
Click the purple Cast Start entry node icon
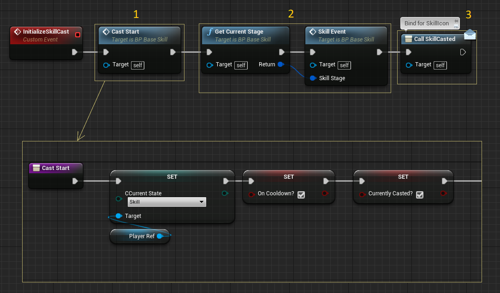(x=36, y=168)
